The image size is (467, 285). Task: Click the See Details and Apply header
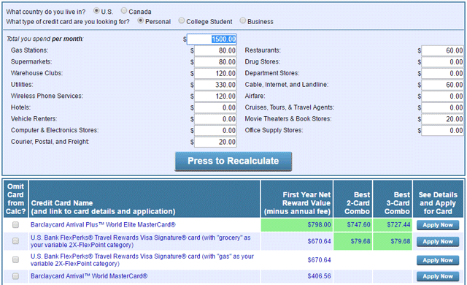[x=438, y=199]
